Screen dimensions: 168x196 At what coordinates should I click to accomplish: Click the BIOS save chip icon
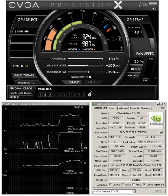[x=161, y=132]
